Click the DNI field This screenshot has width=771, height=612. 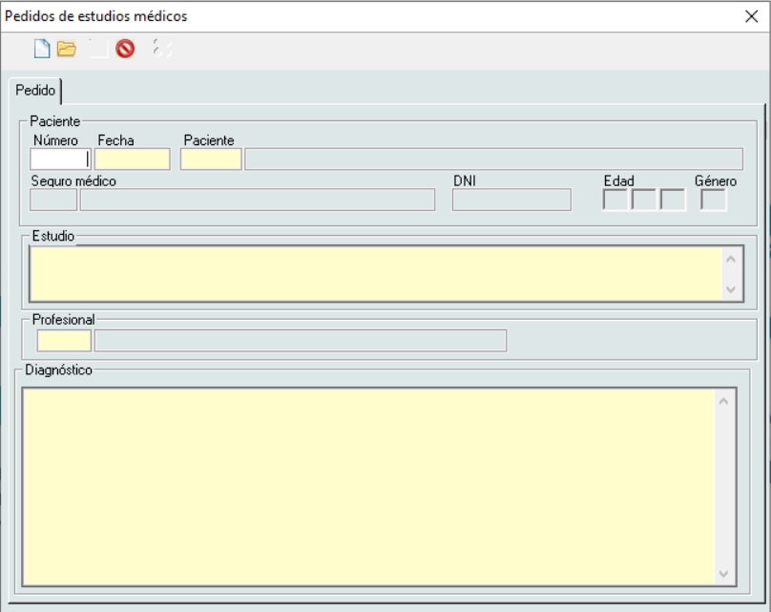click(x=511, y=200)
